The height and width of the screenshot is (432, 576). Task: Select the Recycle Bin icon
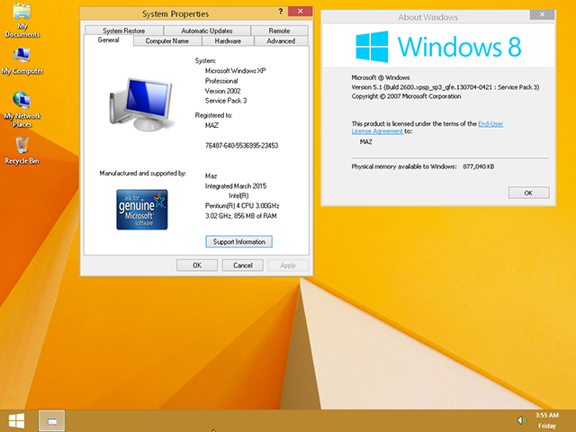(22, 150)
